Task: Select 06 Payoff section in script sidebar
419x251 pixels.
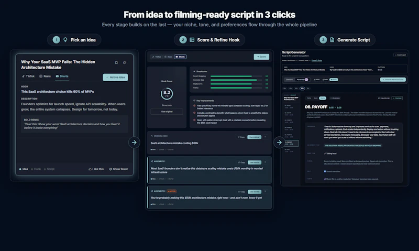Action: (x=291, y=143)
